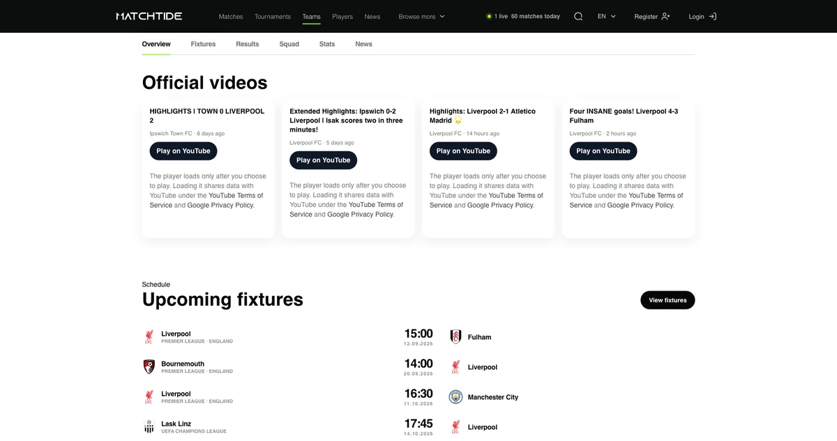
Task: Click the Browse more chevron arrow
Action: [x=442, y=16]
